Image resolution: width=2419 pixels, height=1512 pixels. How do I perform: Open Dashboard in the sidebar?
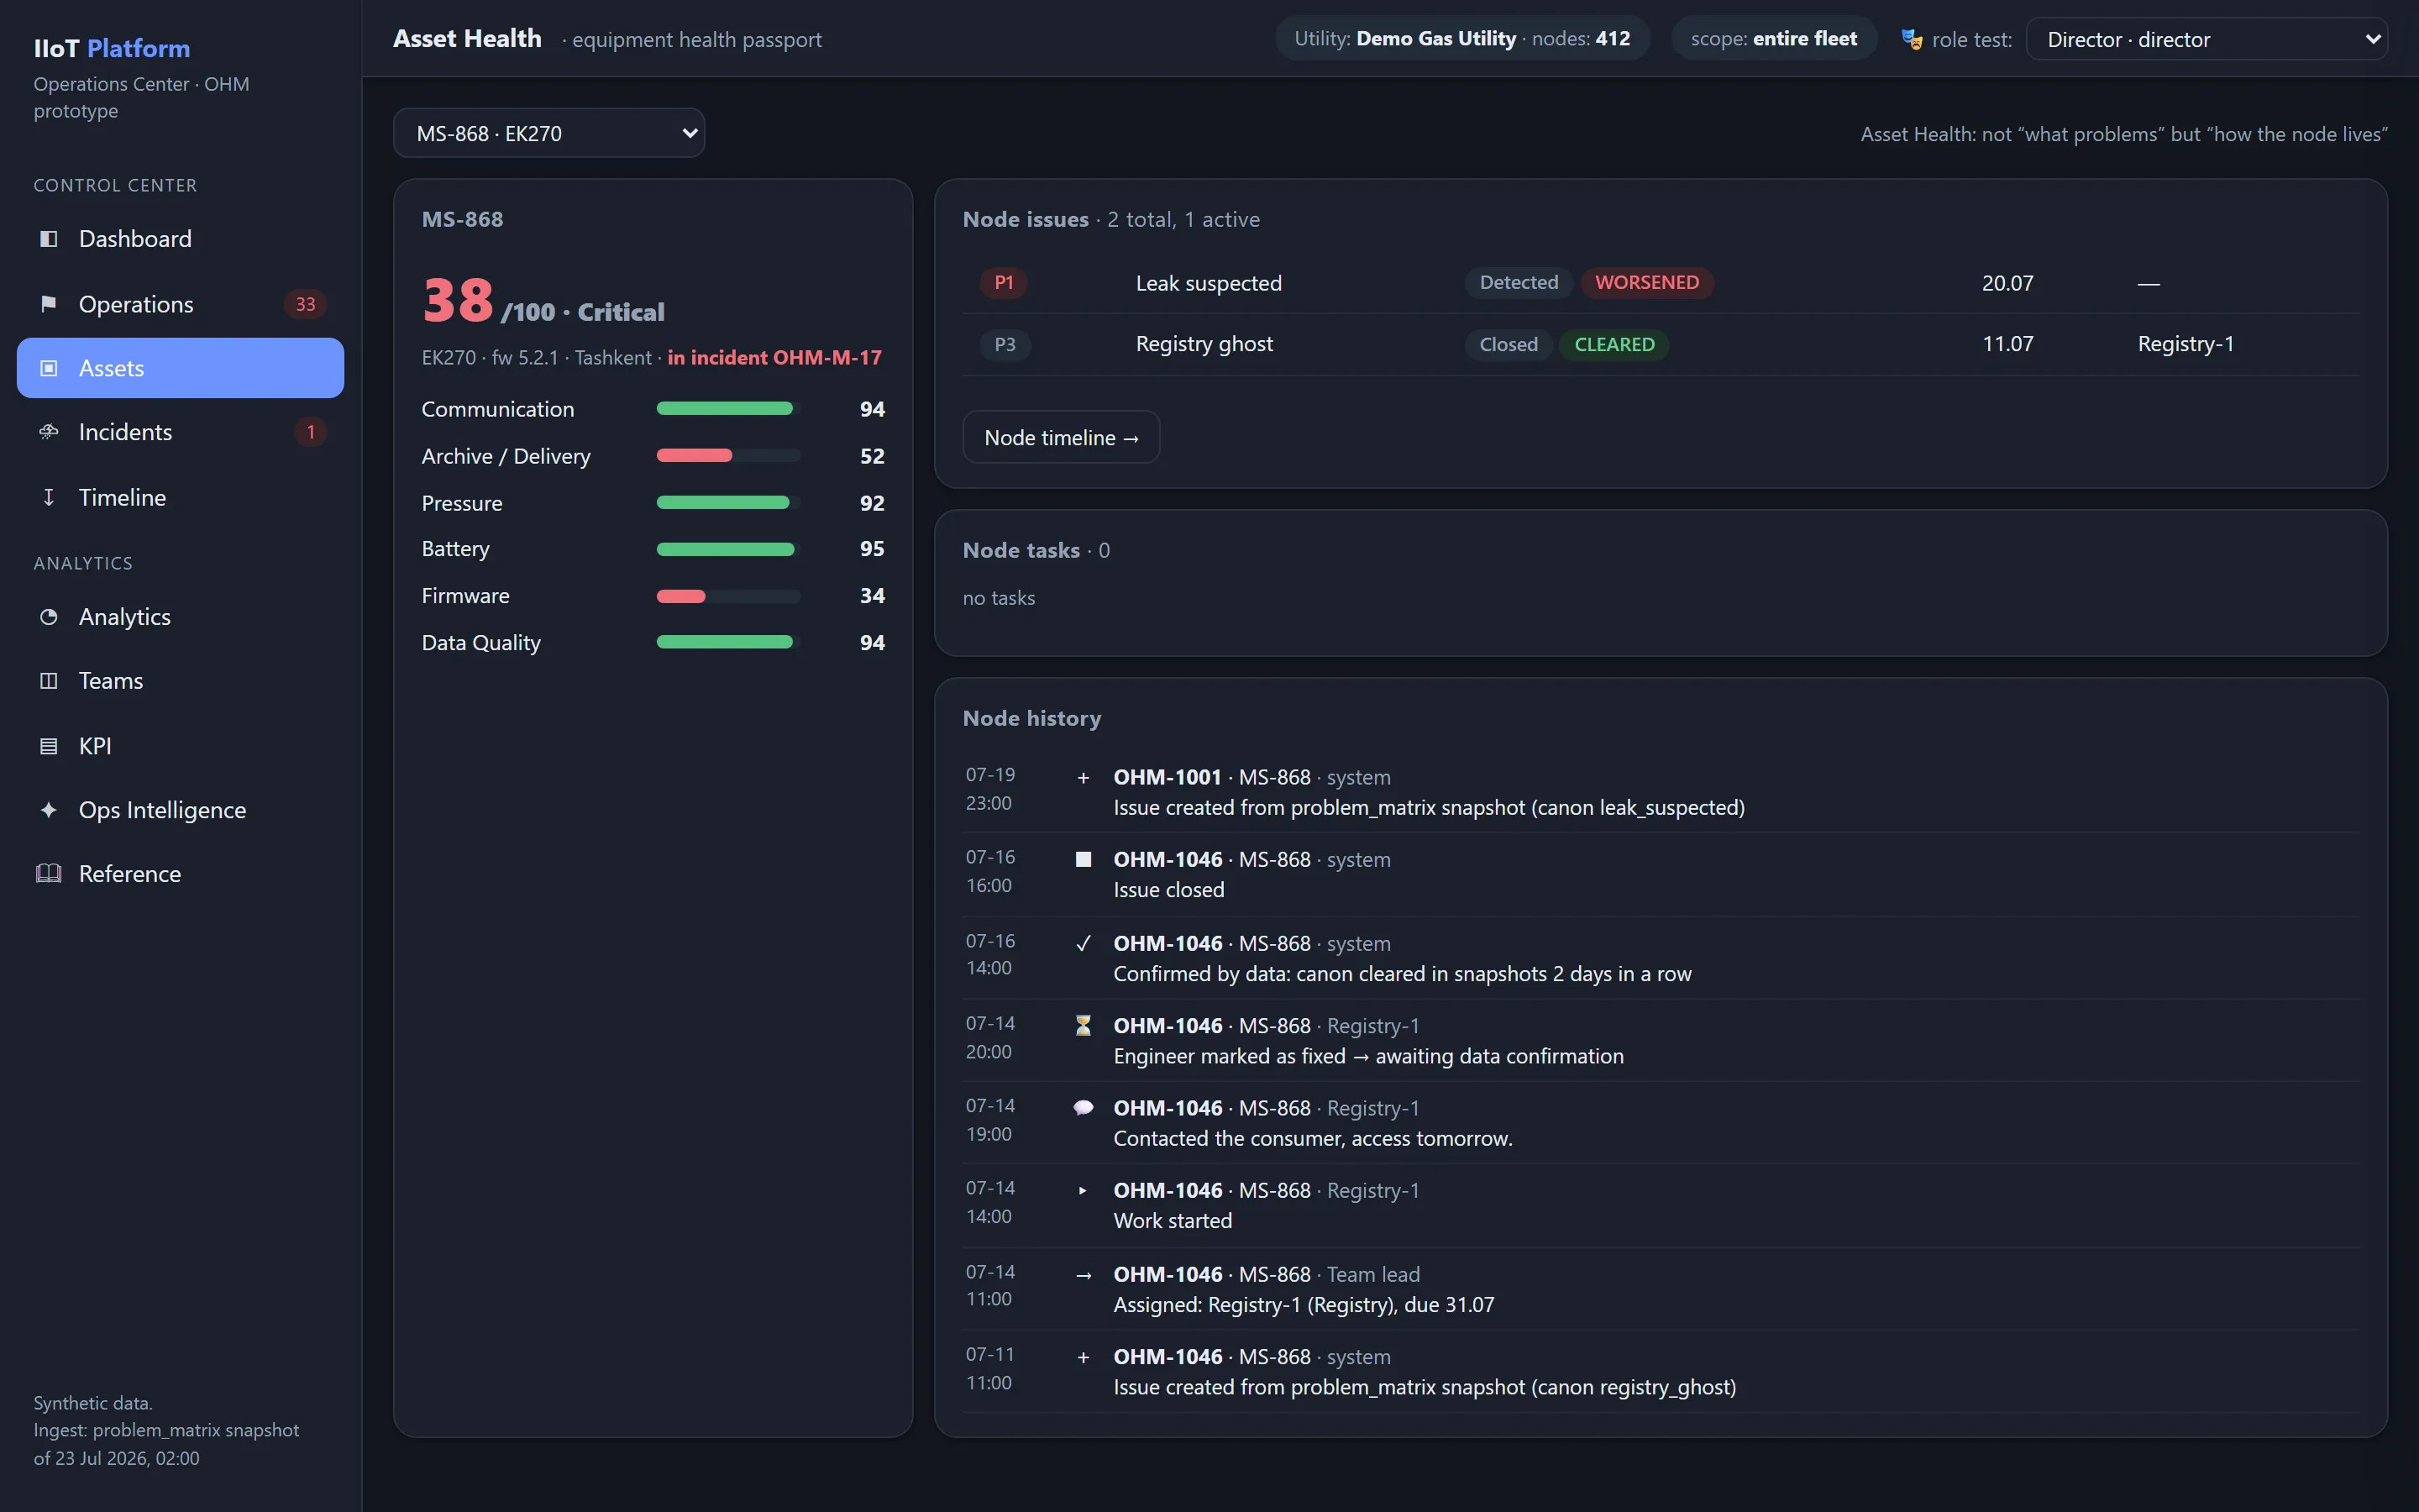180,239
